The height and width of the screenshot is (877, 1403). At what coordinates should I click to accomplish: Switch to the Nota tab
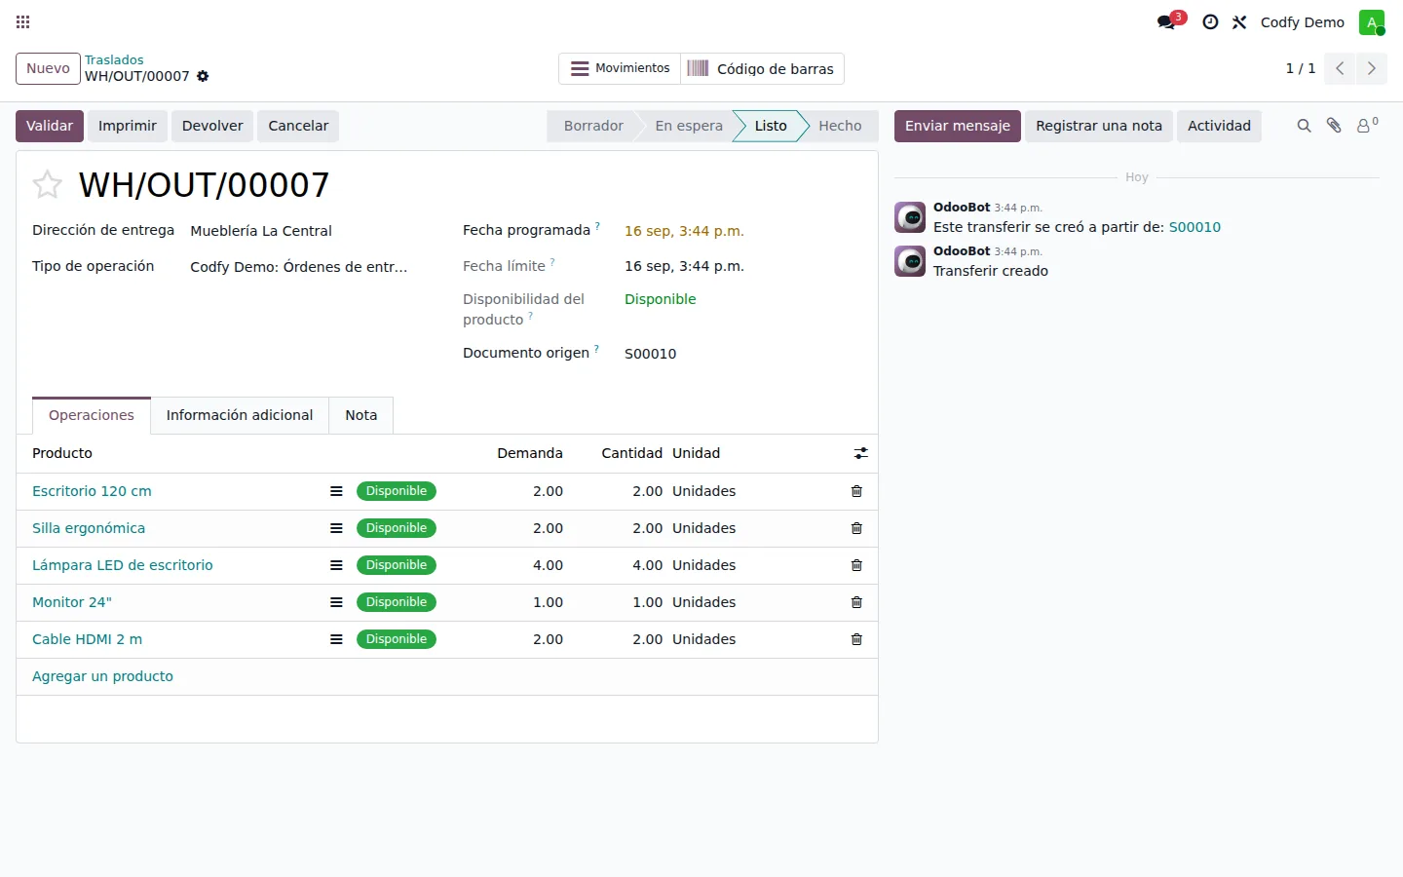[361, 415]
